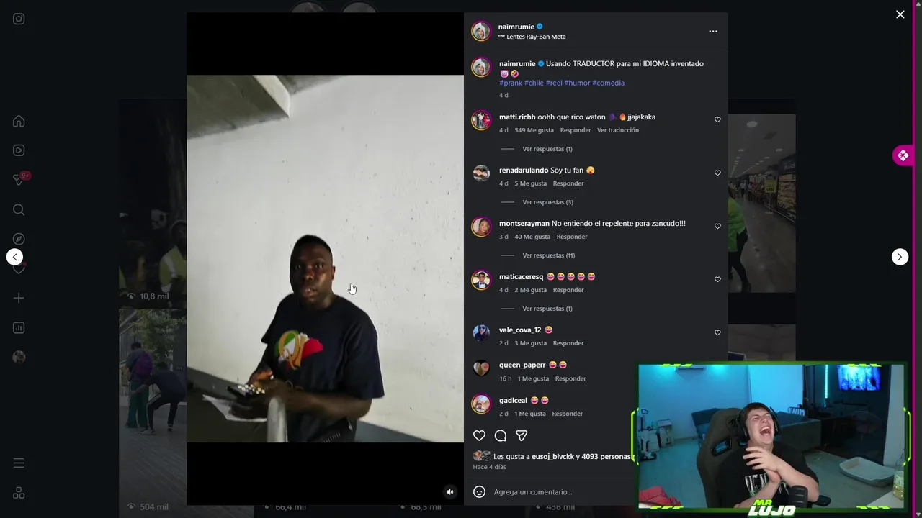Screen dimensions: 922x518
Task: Expand replies (3) under renadarulando's comment
Action: click(547, 202)
